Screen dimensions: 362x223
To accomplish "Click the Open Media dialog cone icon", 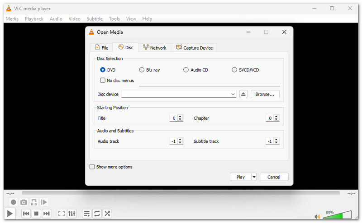I will coord(91,32).
